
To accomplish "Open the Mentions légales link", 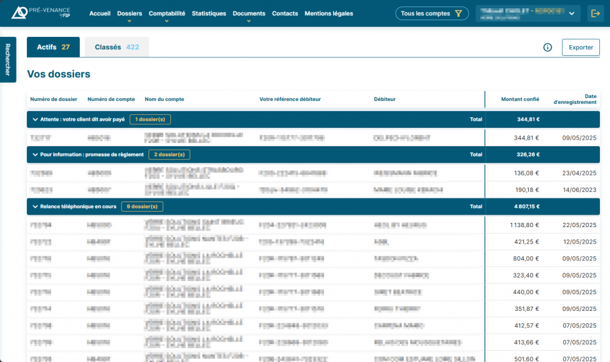I will tap(328, 14).
